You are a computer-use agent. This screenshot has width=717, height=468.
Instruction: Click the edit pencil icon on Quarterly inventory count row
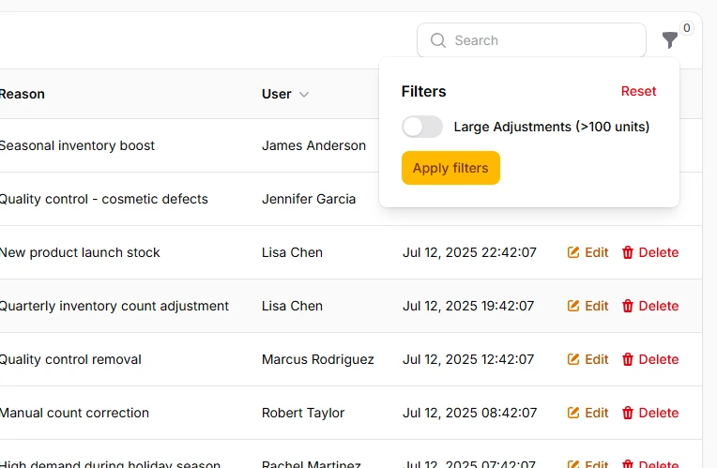point(573,306)
